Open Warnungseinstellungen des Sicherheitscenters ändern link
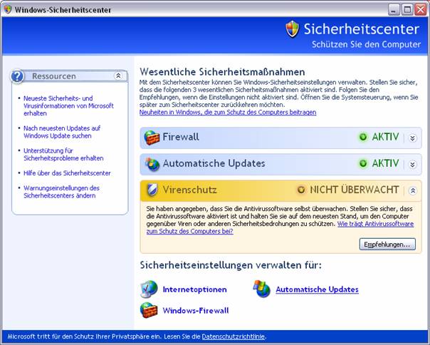The height and width of the screenshot is (345, 430). 61,192
